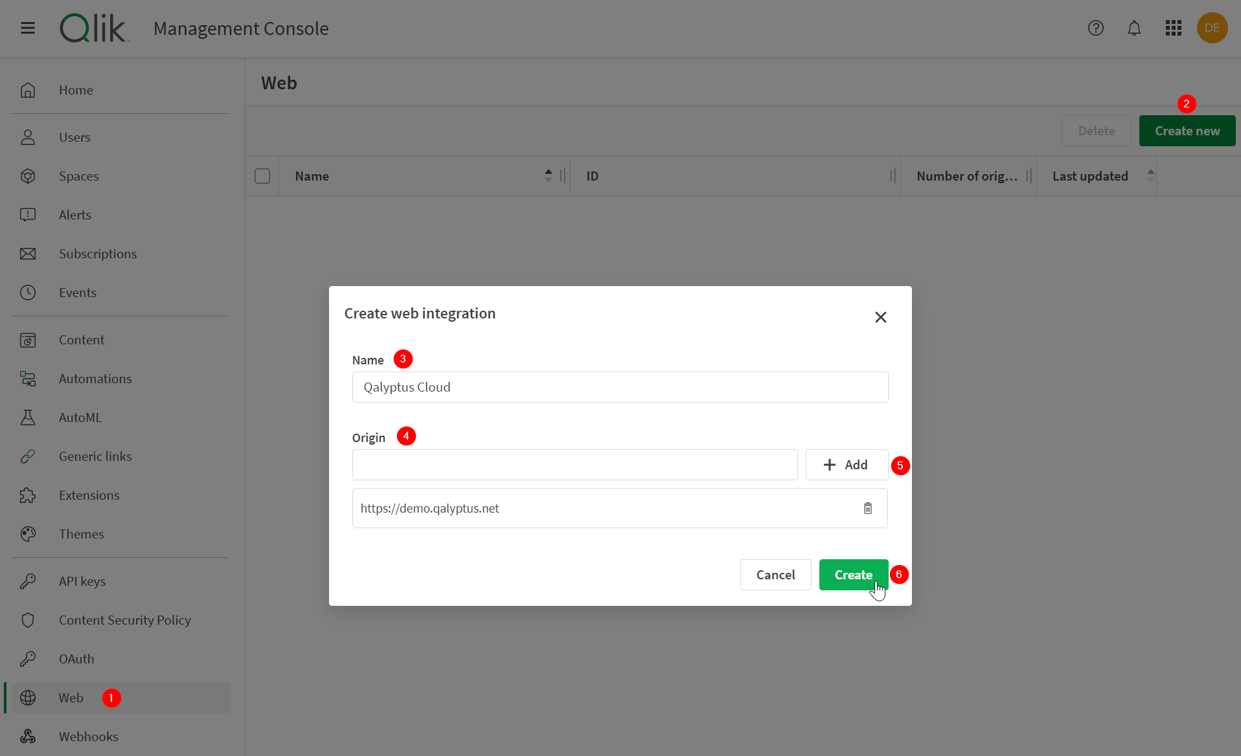Open the app launcher grid icon
This screenshot has width=1241, height=756.
point(1173,28)
